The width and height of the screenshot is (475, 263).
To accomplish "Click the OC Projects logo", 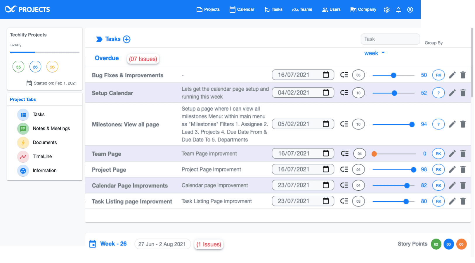I will (27, 9).
